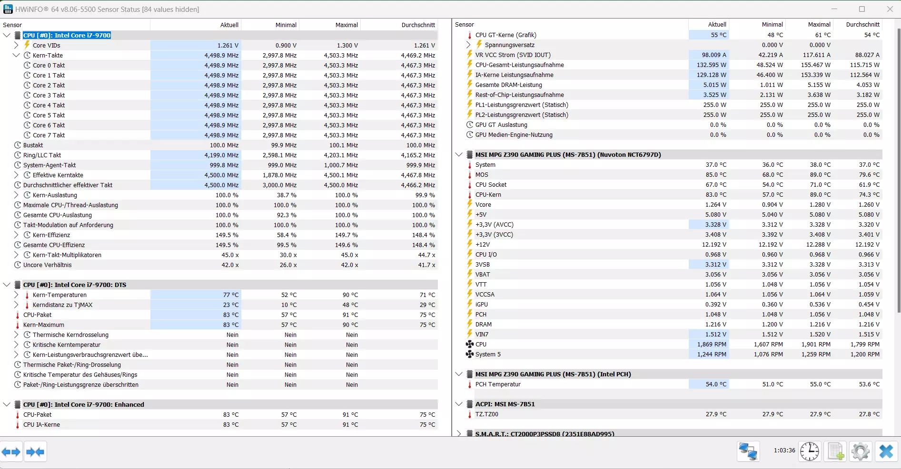Click the log file start icon
This screenshot has height=469, width=901.
pos(835,451)
